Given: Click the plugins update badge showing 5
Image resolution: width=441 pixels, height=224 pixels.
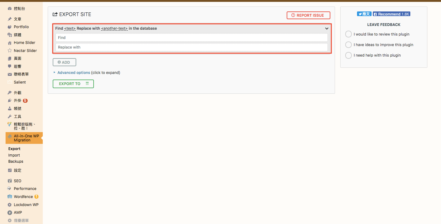Looking at the screenshot, I should click(25, 101).
